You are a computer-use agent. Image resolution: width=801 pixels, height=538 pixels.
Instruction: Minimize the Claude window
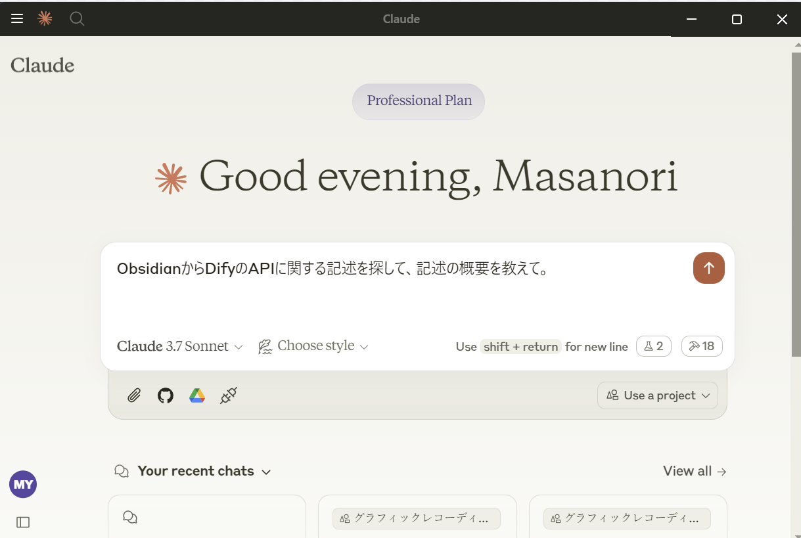(x=691, y=19)
